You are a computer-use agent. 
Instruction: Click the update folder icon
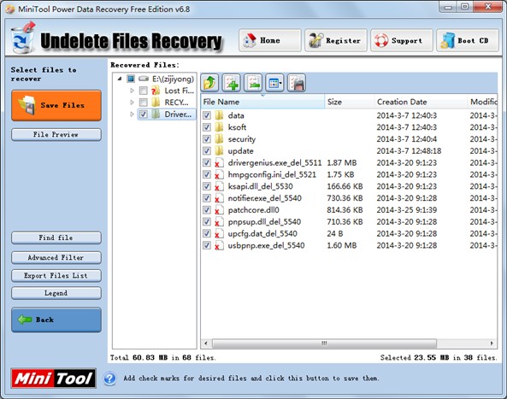(x=220, y=150)
